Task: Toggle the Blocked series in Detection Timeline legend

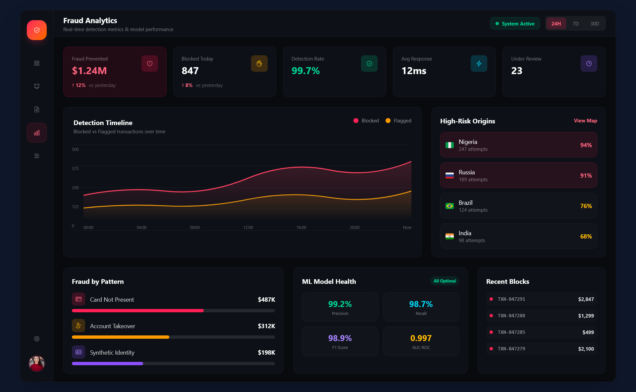Action: pos(366,120)
